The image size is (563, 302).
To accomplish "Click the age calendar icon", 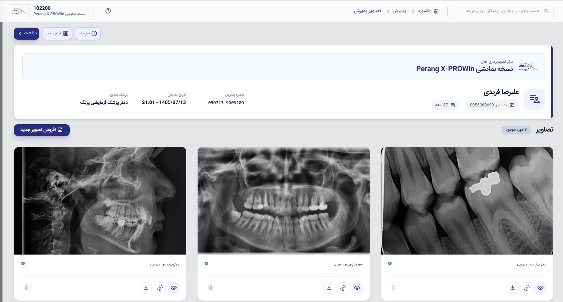I will point(453,105).
